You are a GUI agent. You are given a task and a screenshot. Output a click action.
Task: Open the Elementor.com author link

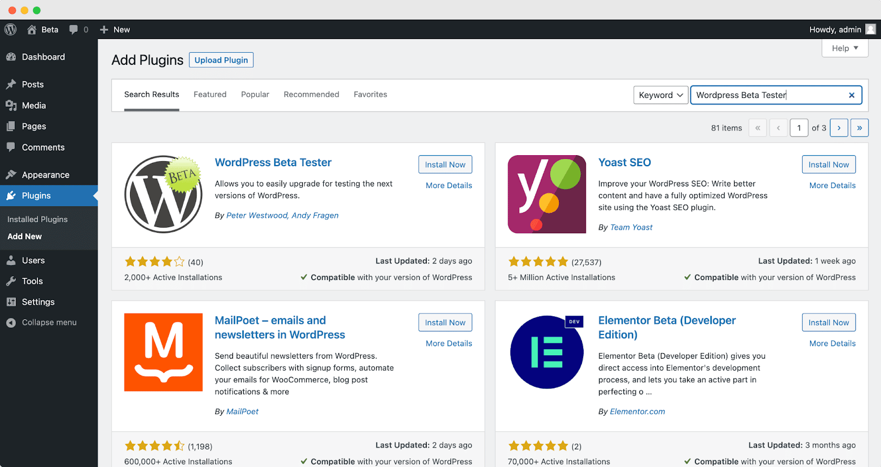(x=638, y=411)
